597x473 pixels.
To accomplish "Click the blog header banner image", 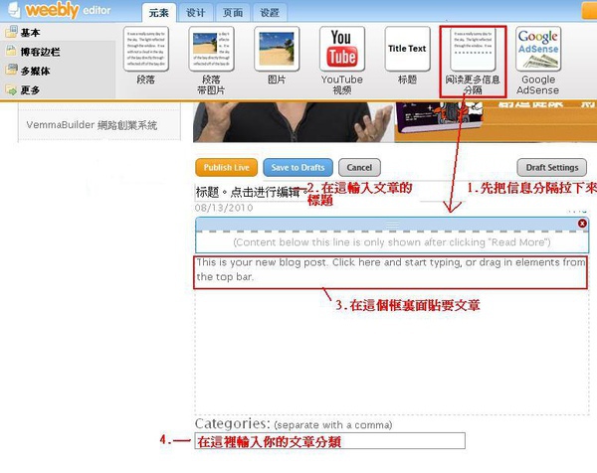I will [395, 122].
